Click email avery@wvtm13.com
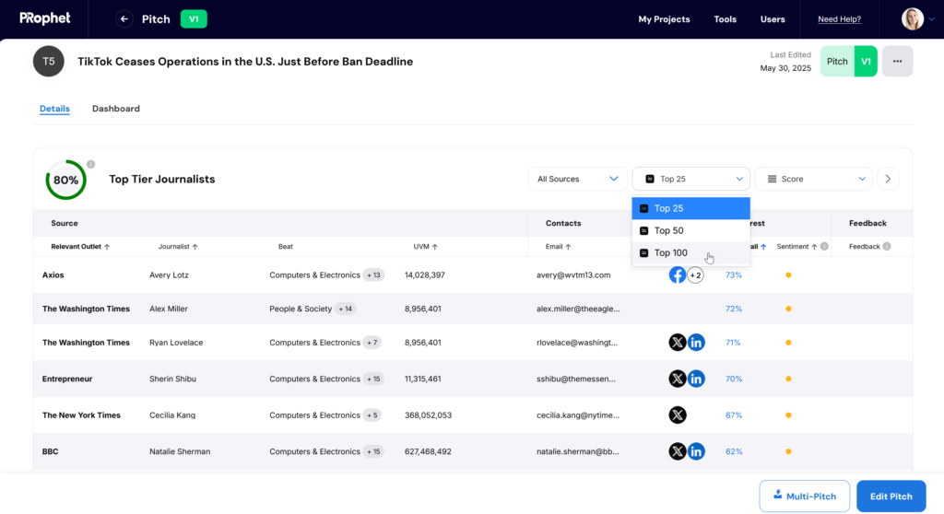The height and width of the screenshot is (514, 944). 573,275
